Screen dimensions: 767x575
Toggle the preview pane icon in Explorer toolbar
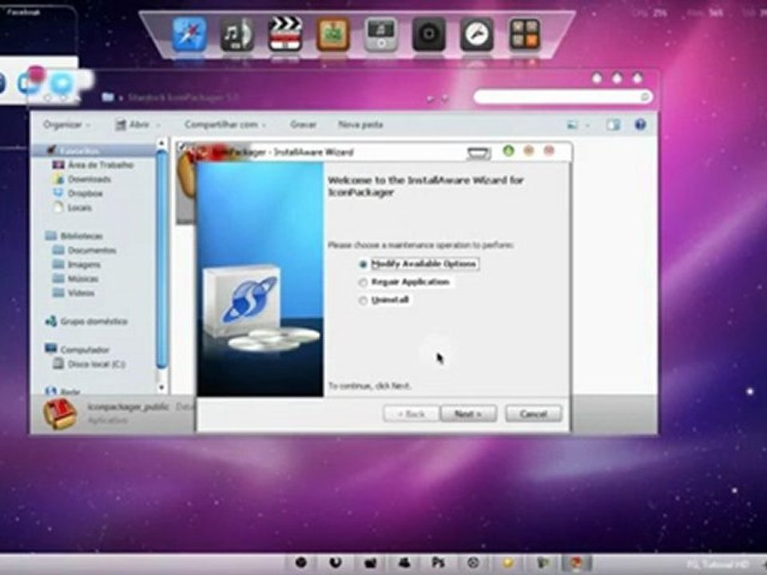point(613,125)
